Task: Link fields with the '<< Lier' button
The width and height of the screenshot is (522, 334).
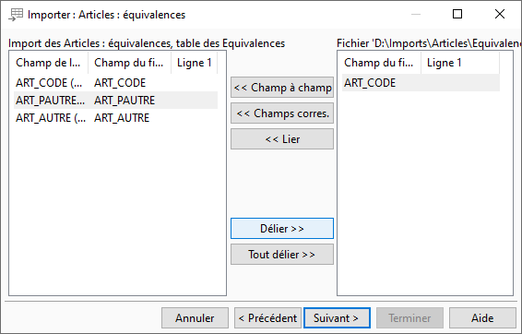Action: click(x=282, y=139)
